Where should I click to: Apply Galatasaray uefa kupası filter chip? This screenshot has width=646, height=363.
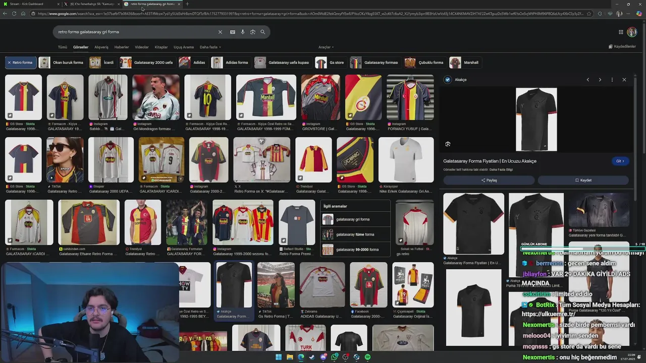point(283,63)
